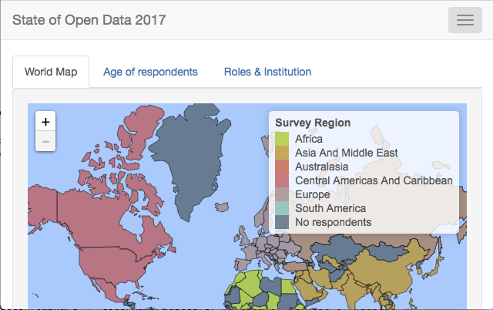493x310 pixels.
Task: Click the No respondents gray swatch
Action: pyautogui.click(x=282, y=222)
